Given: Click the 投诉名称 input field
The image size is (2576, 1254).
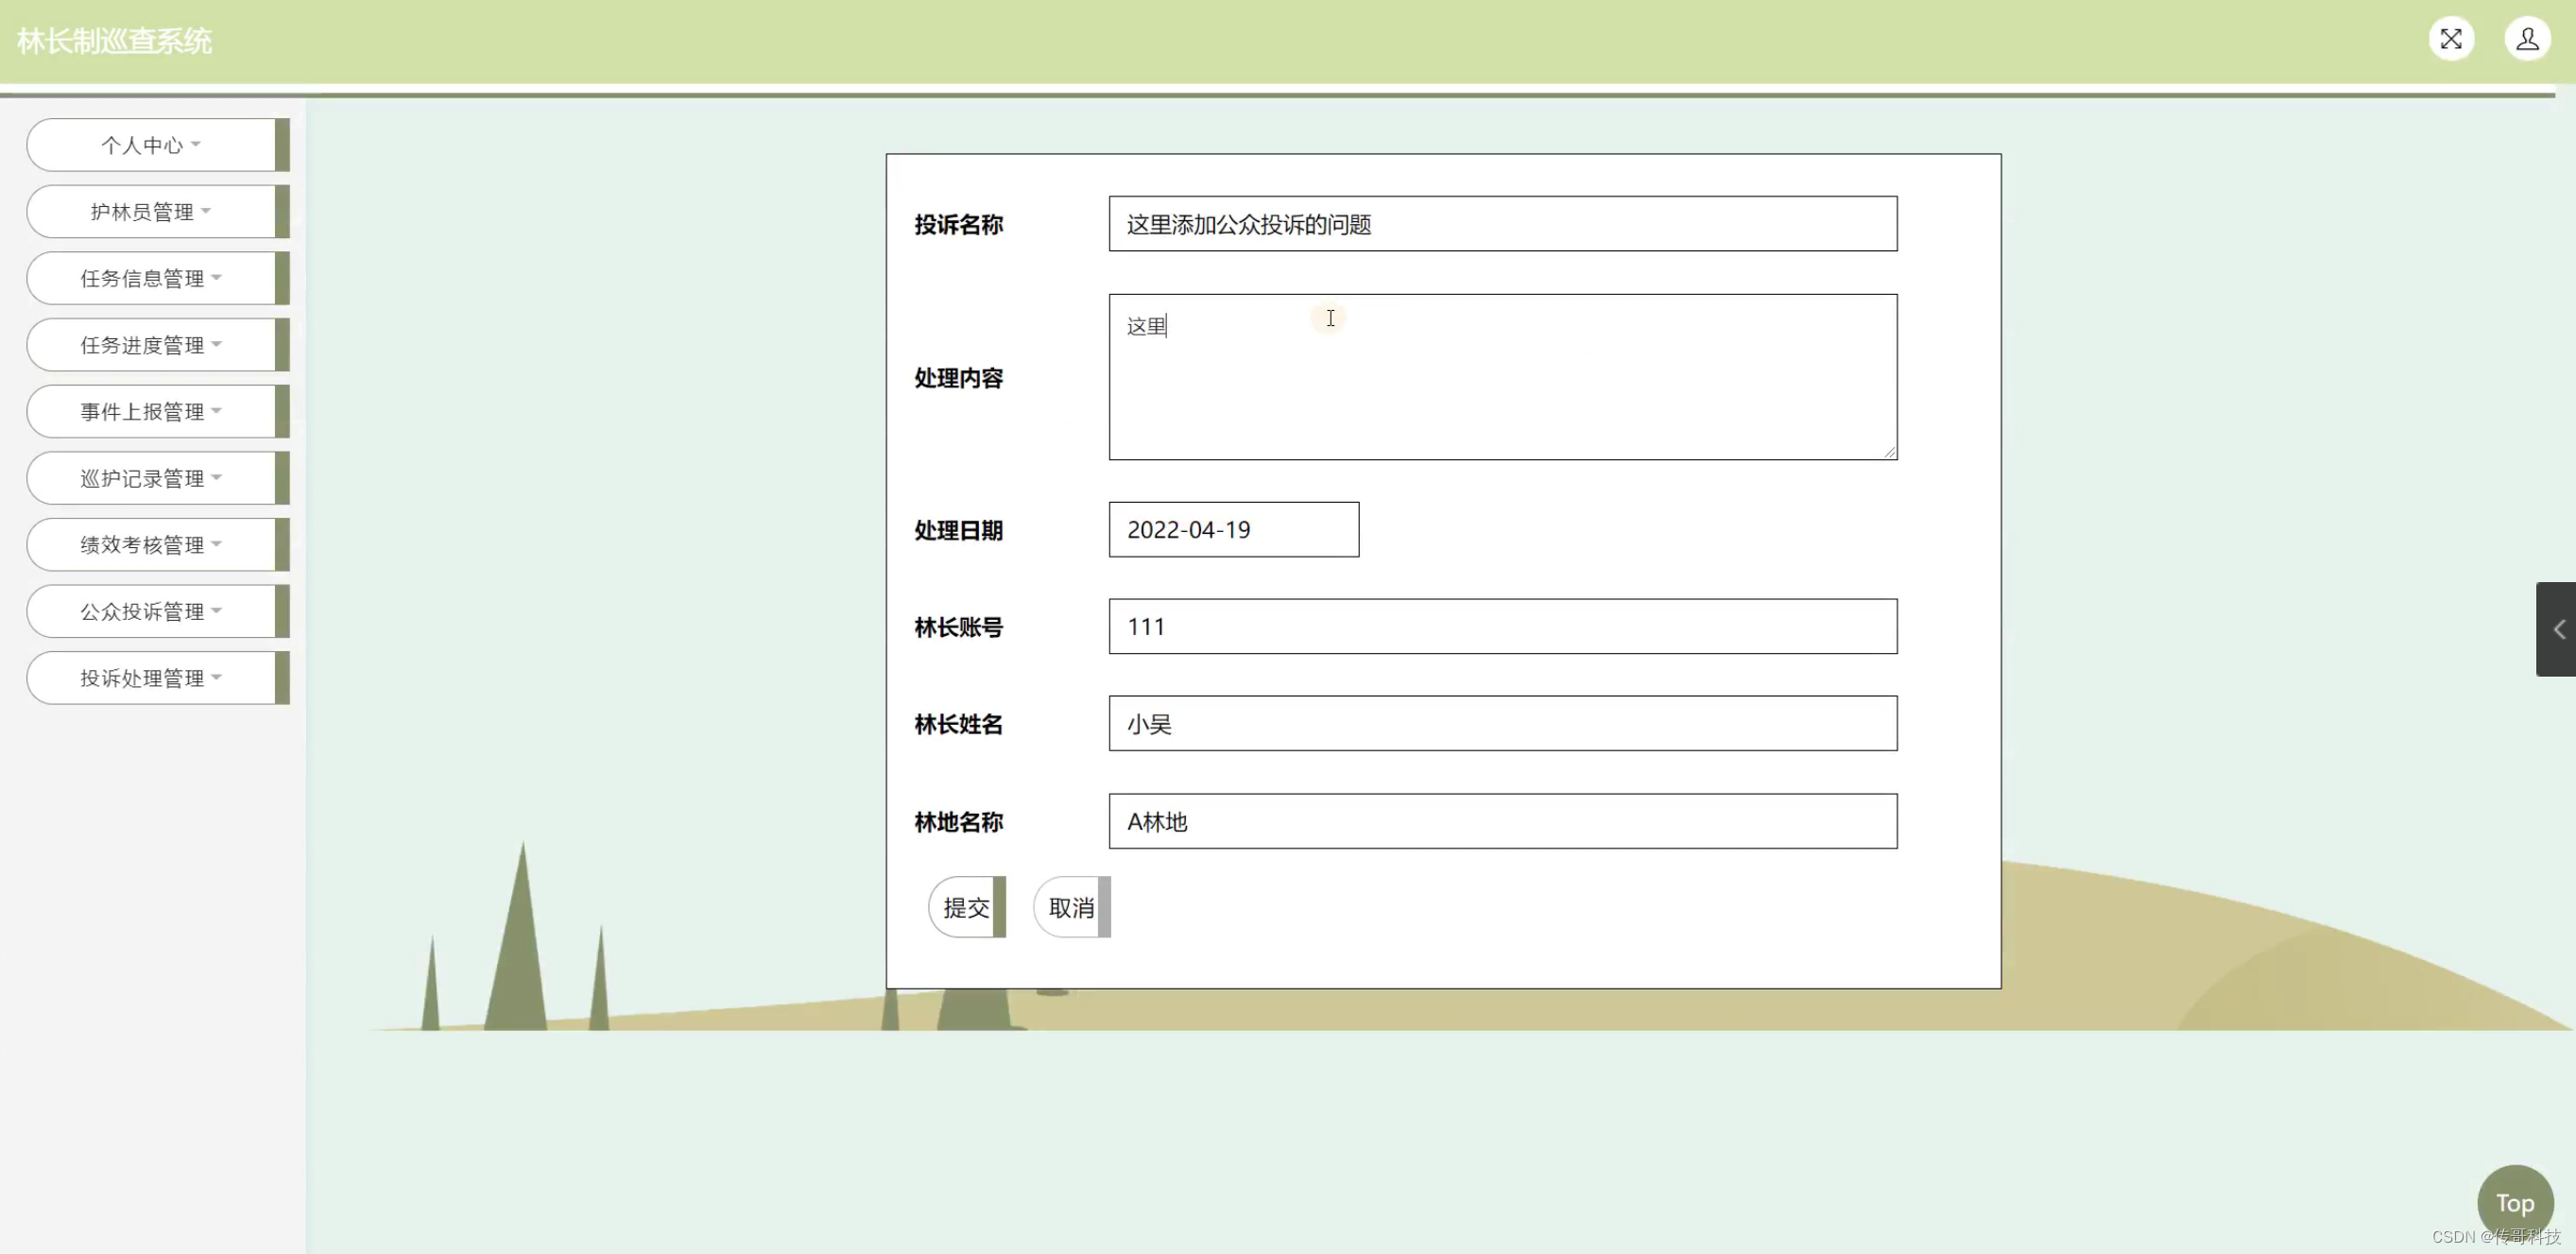Looking at the screenshot, I should pyautogui.click(x=1502, y=224).
